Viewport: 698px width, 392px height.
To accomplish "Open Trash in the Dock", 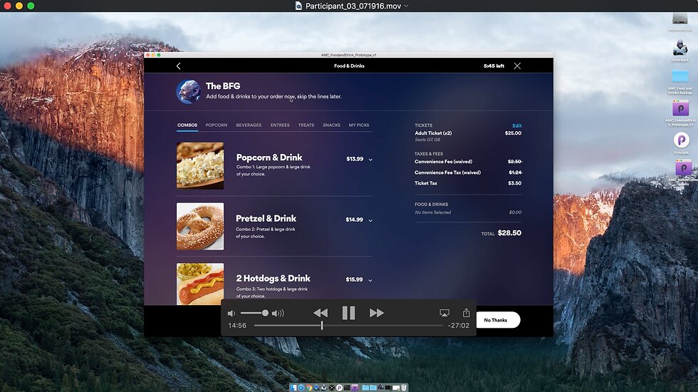I will tap(404, 388).
